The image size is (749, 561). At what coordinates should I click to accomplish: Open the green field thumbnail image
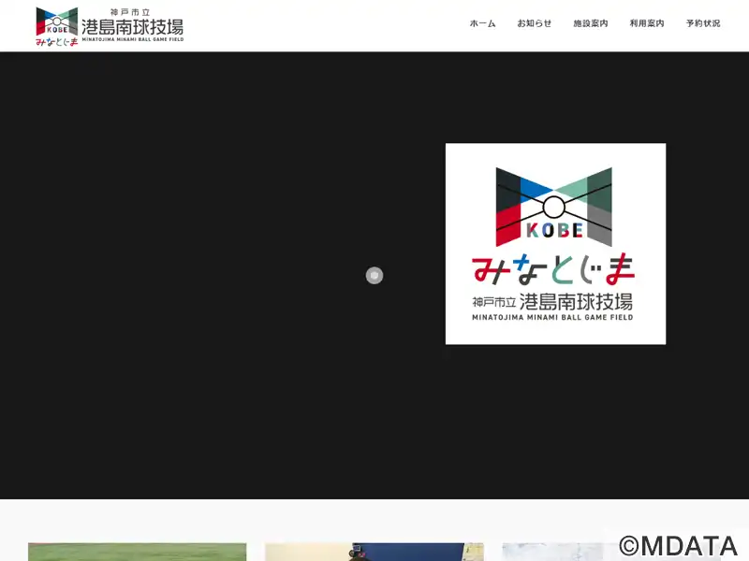click(x=137, y=552)
